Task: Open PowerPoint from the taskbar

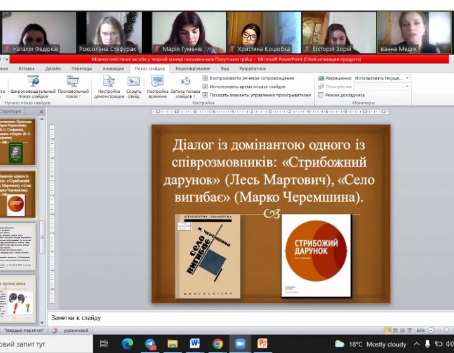Action: click(x=262, y=344)
